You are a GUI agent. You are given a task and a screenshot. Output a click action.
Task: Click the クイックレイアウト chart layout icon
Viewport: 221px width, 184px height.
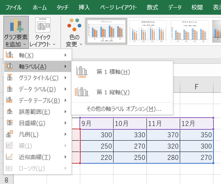click(x=43, y=25)
